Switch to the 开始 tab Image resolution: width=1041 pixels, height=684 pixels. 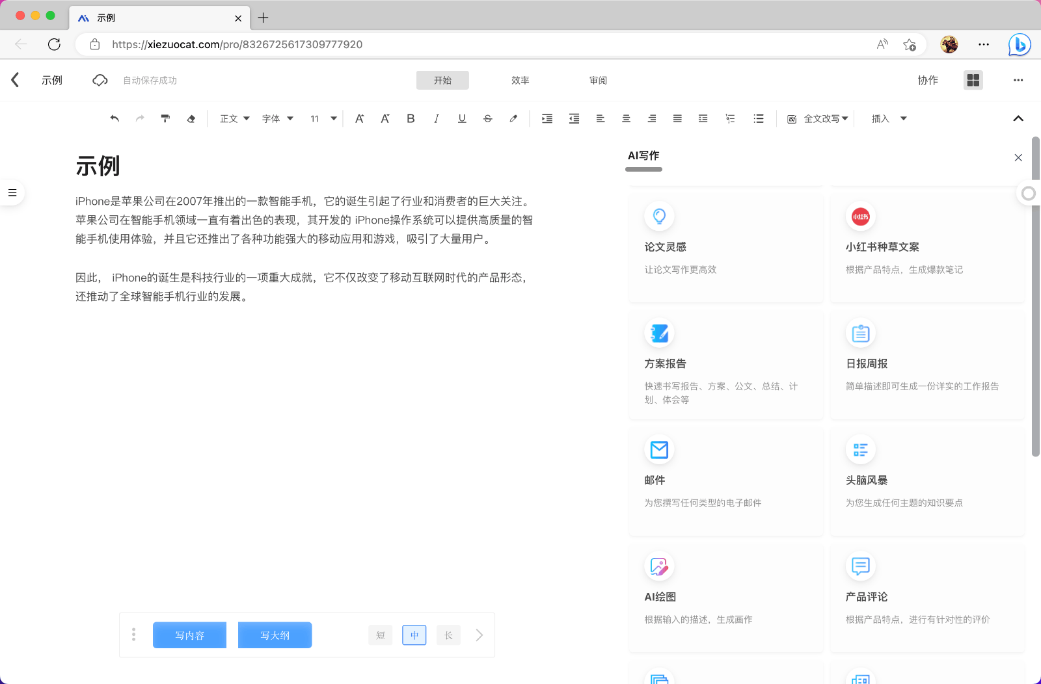[442, 80]
